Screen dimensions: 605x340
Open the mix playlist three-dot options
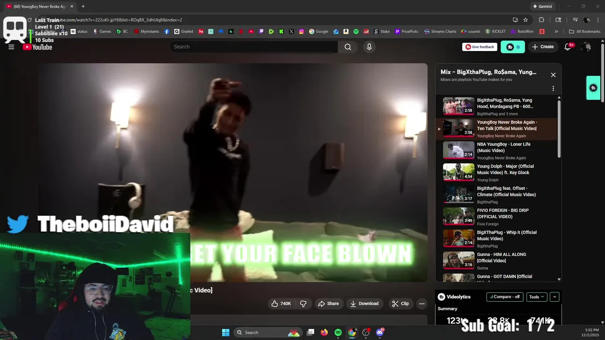(553, 88)
